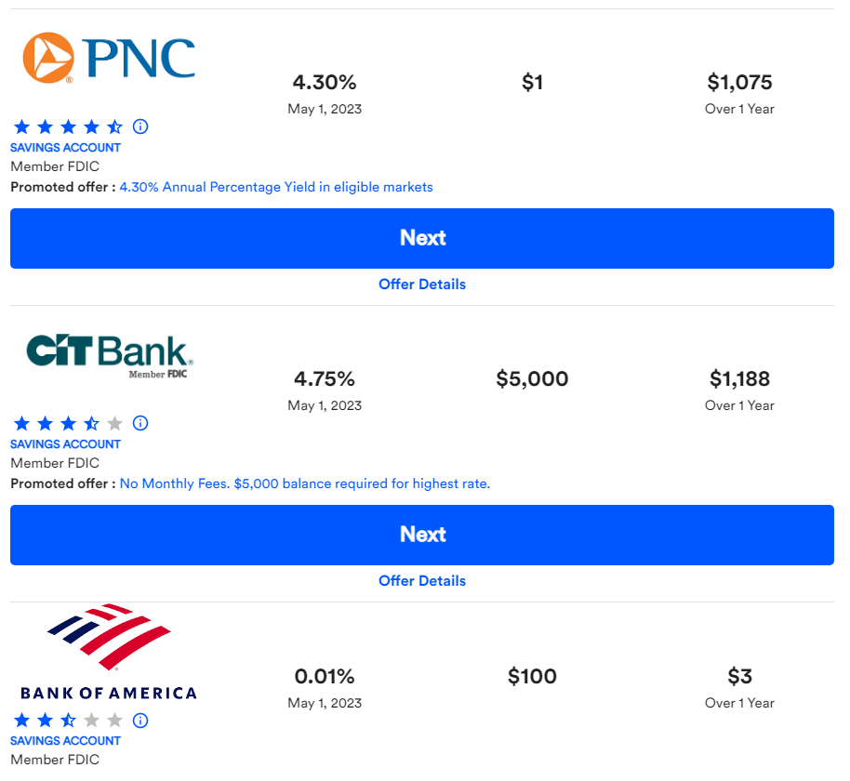
Task: Click SAVINGS ACCOUNT label under PNC
Action: click(x=66, y=148)
